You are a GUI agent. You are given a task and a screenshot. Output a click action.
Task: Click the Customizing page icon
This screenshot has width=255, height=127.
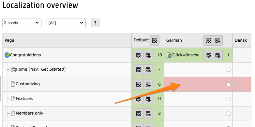pyautogui.click(x=13, y=84)
